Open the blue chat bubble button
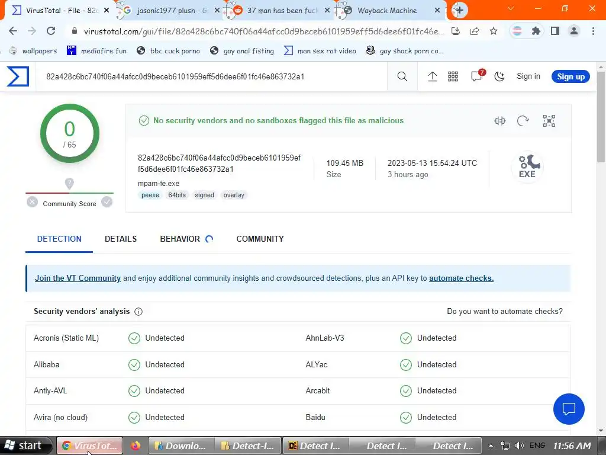This screenshot has width=606, height=455. click(x=569, y=409)
